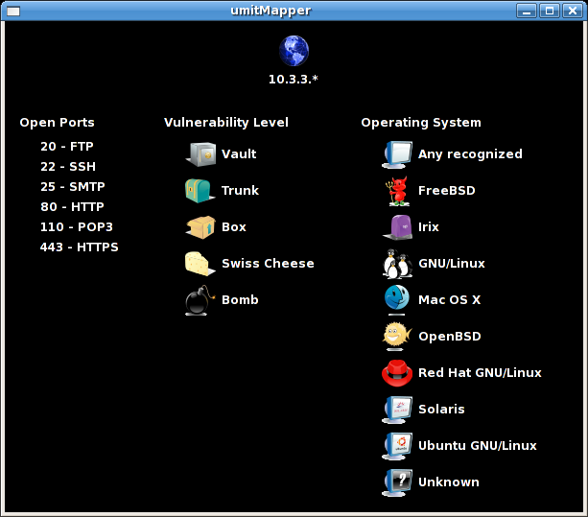Select the 443 - HTTPS port entry
Image resolution: width=588 pixels, height=517 pixels.
pos(79,247)
